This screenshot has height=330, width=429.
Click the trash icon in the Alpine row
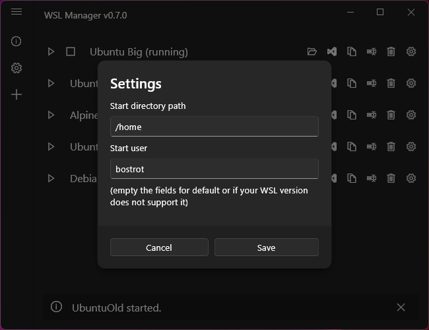(x=391, y=115)
